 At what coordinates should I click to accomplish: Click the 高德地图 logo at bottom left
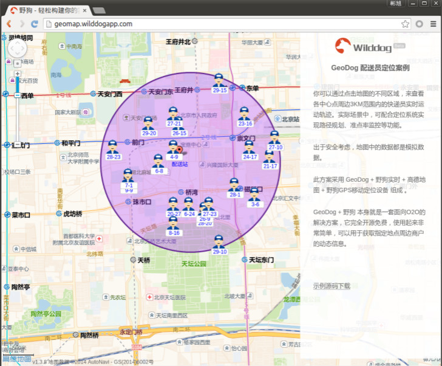[17, 359]
